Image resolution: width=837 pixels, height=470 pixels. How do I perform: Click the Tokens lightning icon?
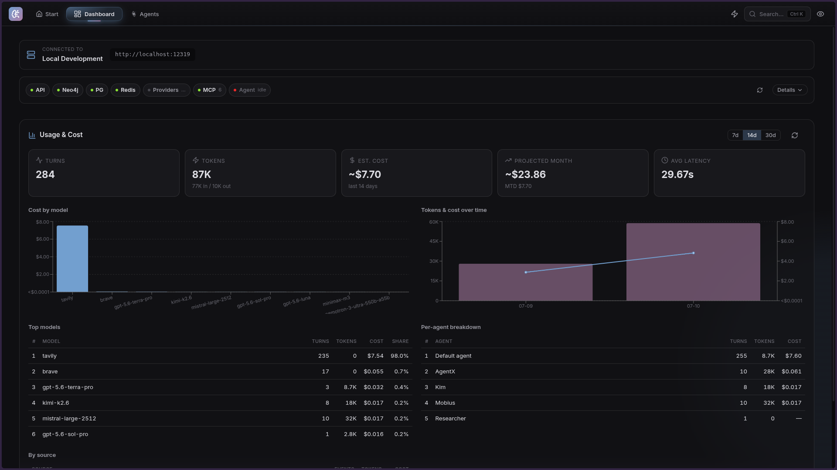click(x=196, y=160)
